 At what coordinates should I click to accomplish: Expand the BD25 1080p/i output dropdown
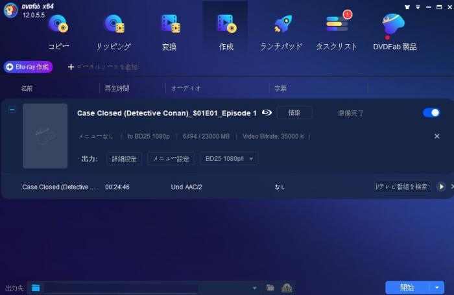tap(229, 159)
